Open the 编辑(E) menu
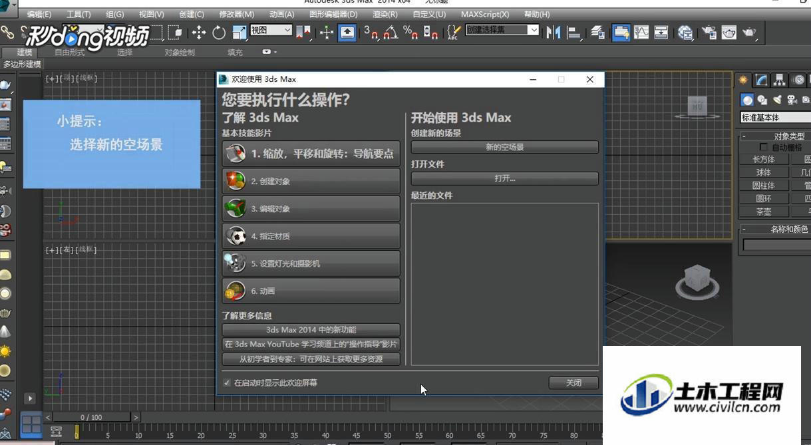 [39, 14]
